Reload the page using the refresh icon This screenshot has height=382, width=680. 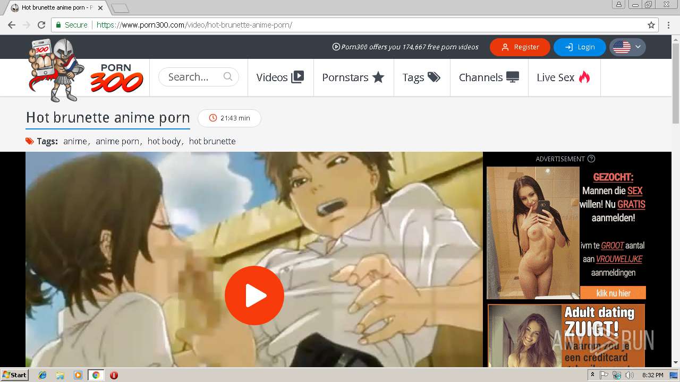(41, 25)
